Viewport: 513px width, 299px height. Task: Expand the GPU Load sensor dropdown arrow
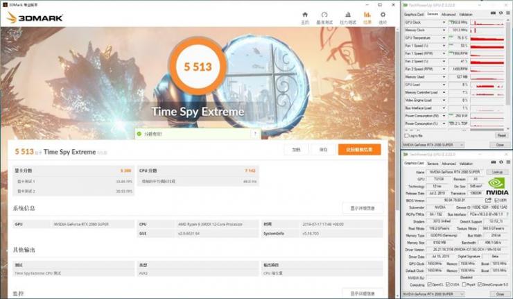click(x=444, y=85)
